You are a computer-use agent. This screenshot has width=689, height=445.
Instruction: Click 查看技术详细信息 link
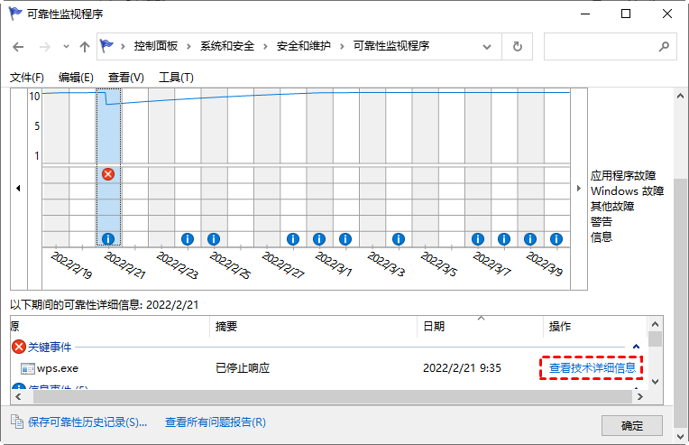pyautogui.click(x=592, y=368)
